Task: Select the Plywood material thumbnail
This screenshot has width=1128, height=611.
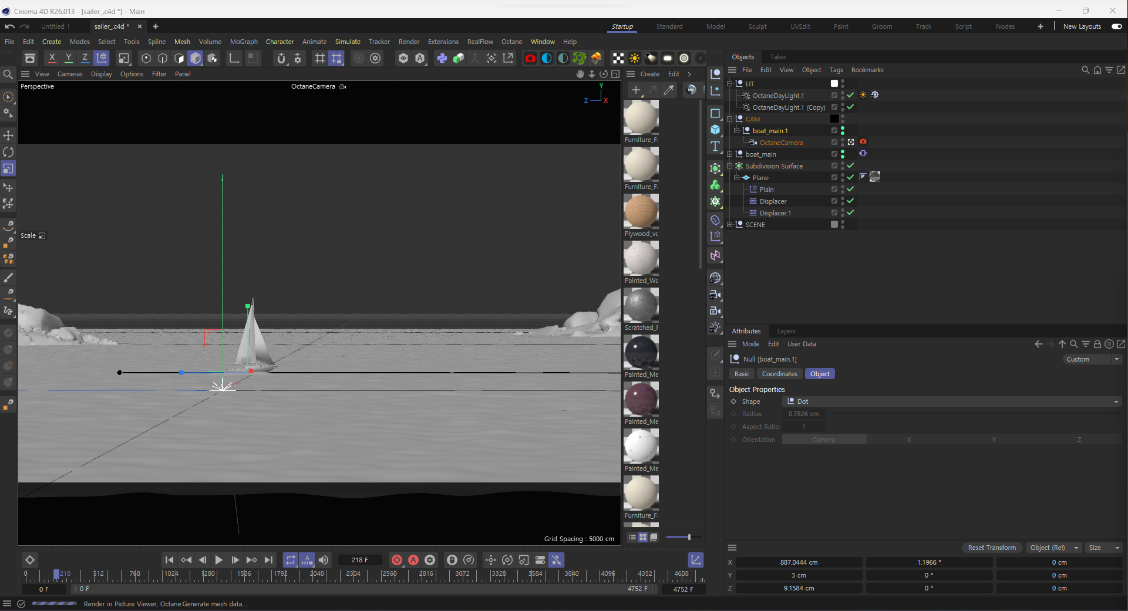Action: click(x=641, y=211)
